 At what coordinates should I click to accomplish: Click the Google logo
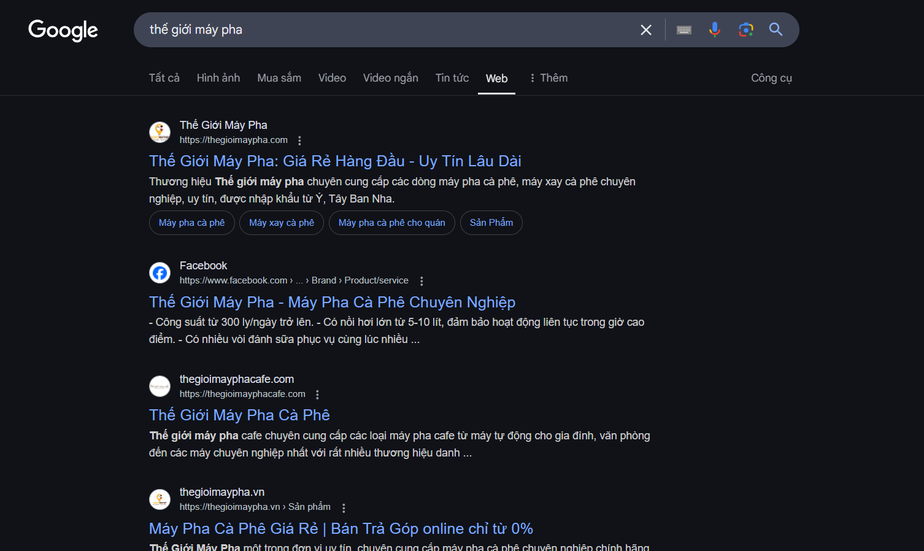(x=63, y=30)
